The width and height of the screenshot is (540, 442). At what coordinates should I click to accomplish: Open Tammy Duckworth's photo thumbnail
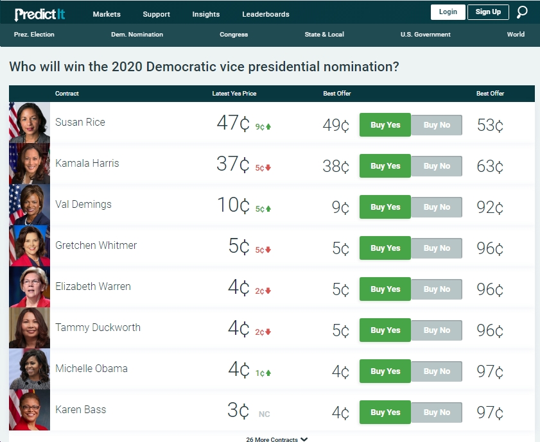click(x=30, y=328)
